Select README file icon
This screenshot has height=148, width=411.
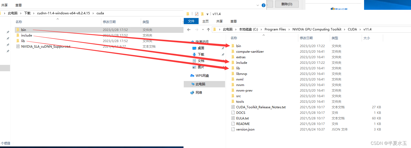tap(233, 124)
